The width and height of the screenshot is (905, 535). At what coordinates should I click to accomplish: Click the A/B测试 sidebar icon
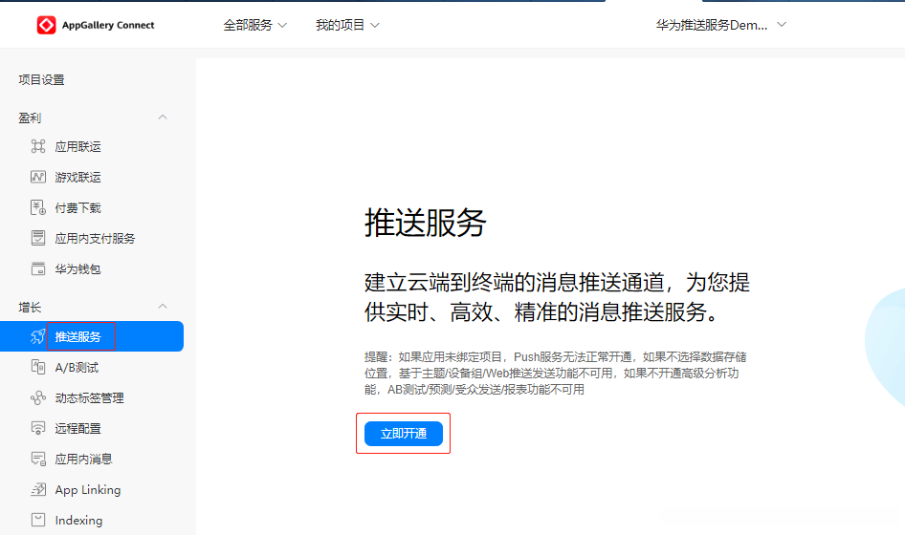click(x=38, y=367)
